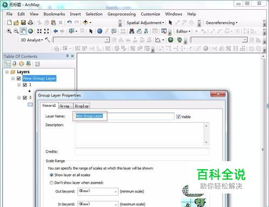The height and width of the screenshot is (207, 269).
Task: Click the Fixed Zoom In arrows icon
Action: (x=39, y=31)
